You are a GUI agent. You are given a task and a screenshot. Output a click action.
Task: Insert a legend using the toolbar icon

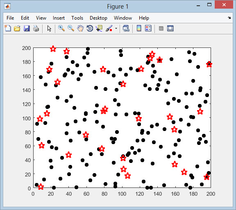pos(148,28)
